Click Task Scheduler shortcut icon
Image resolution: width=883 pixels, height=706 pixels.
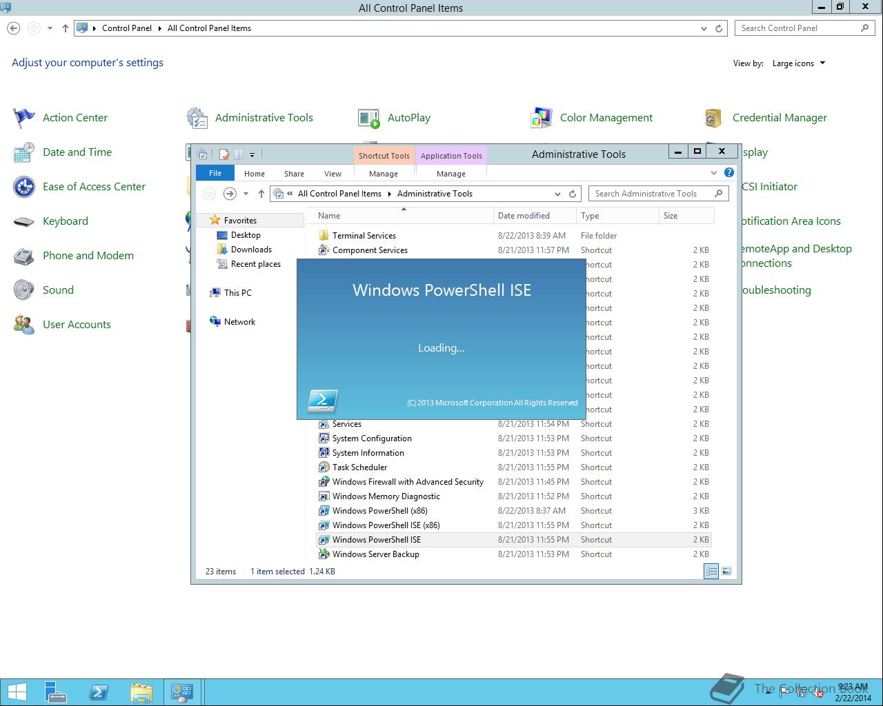324,467
